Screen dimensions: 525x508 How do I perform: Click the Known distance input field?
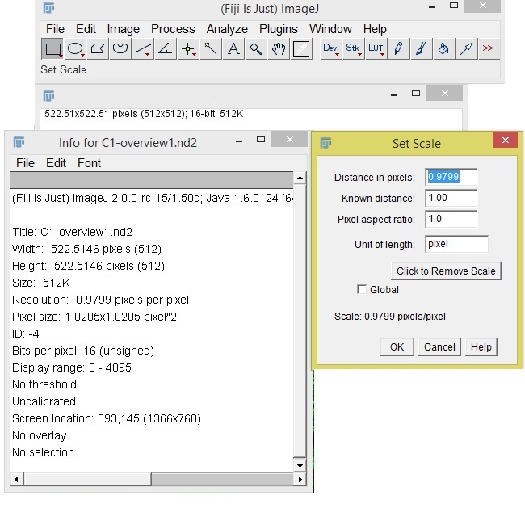pyautogui.click(x=451, y=198)
